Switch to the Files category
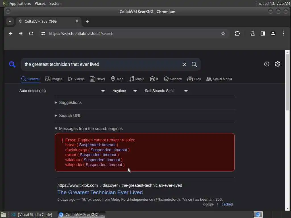 [x=194, y=79]
